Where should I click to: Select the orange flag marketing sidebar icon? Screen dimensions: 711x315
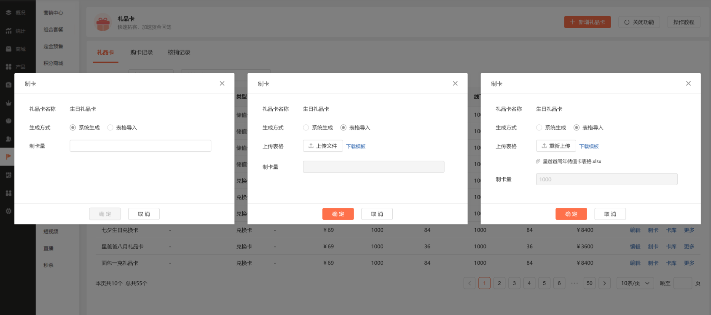(x=8, y=157)
